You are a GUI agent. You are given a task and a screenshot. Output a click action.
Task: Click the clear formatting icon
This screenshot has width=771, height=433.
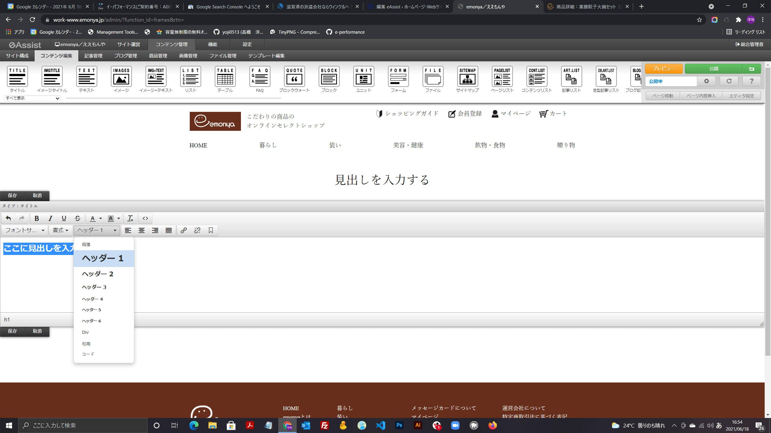pos(130,219)
